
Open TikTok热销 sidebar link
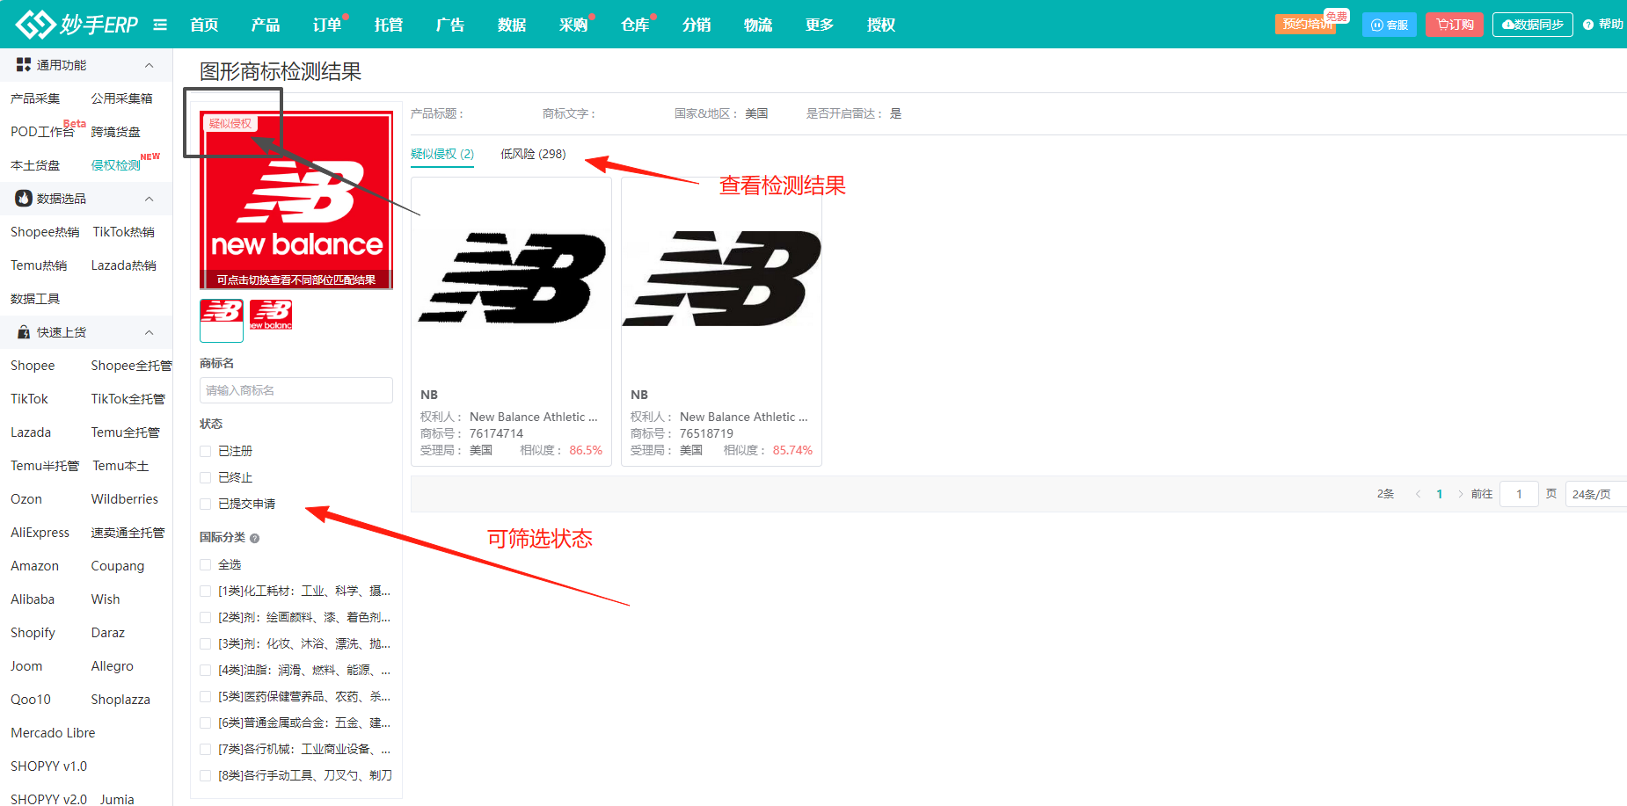124,232
